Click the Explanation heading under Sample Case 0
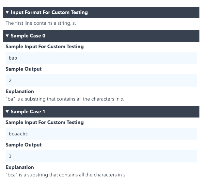This screenshot has height=180, width=204. click(20, 91)
